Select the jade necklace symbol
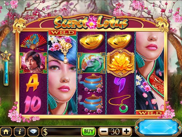 [x=120, y=103]
